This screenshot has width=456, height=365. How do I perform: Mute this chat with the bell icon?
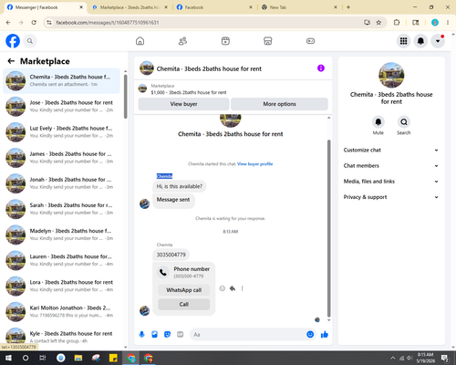[378, 122]
